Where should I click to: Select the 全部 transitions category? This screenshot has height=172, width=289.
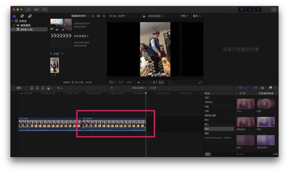[x=207, y=98]
